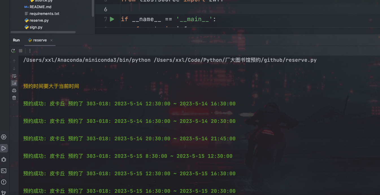Run main from the line 7 gutter arrow
This screenshot has width=380, height=195.
tap(112, 19)
